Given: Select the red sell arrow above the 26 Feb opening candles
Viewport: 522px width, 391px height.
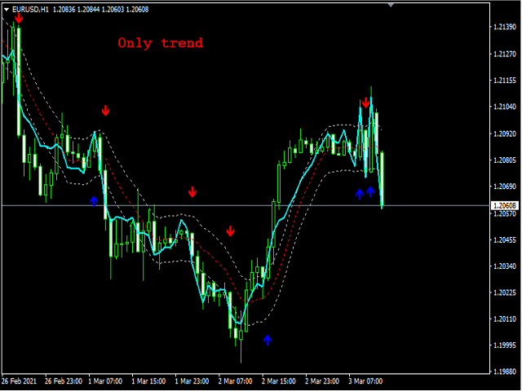Looking at the screenshot, I should tap(19, 18).
